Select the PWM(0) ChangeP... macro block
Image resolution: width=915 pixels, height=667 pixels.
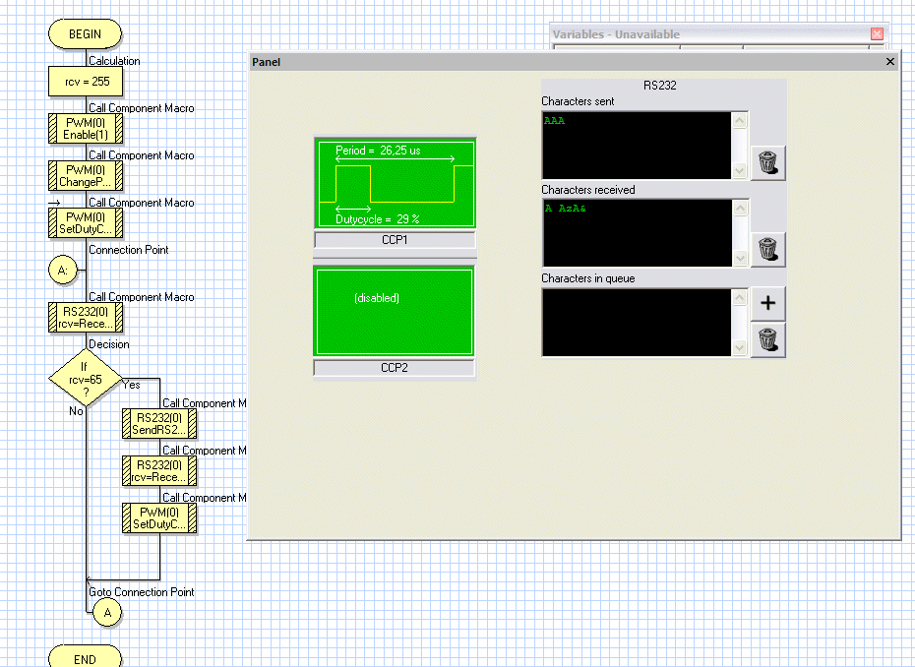coord(86,176)
